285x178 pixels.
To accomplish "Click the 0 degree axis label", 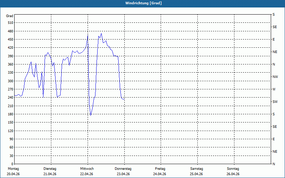I will [12, 164].
